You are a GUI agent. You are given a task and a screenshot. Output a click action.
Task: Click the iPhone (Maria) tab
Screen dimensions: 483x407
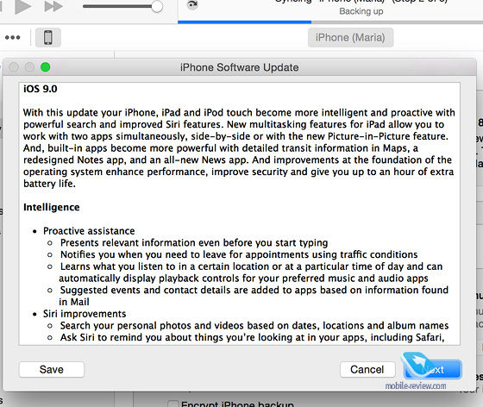click(350, 38)
